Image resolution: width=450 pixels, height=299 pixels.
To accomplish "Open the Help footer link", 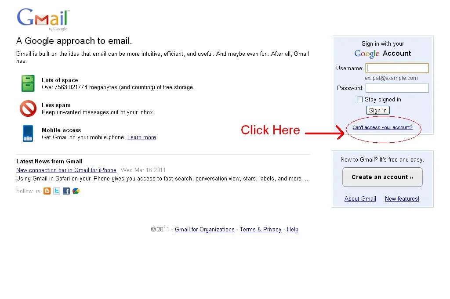I will (x=292, y=229).
